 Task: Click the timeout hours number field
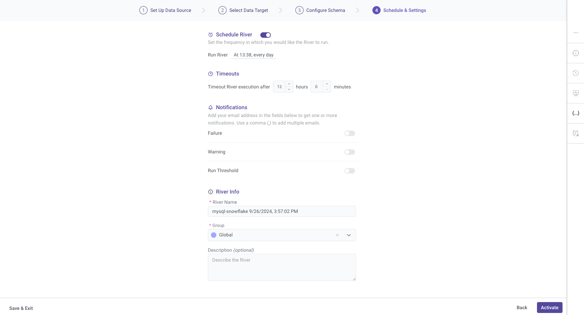pyautogui.click(x=279, y=87)
